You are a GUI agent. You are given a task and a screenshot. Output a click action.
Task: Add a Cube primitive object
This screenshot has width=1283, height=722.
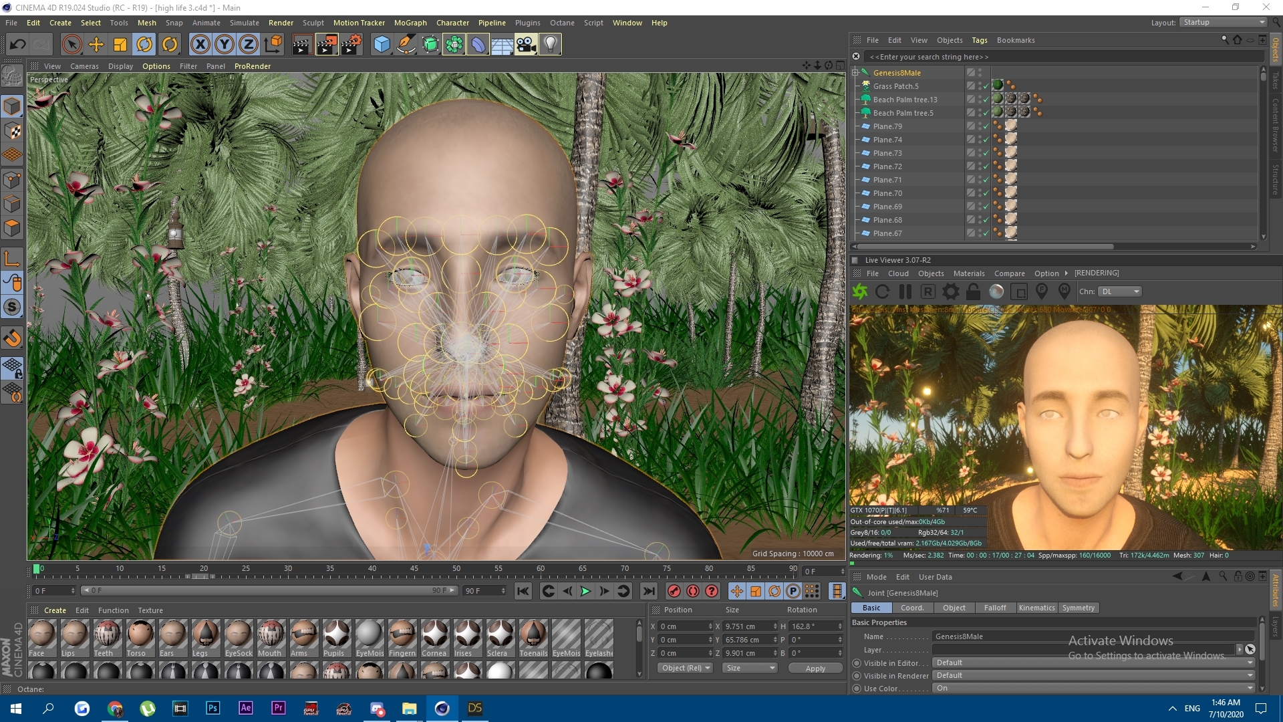pos(382,45)
